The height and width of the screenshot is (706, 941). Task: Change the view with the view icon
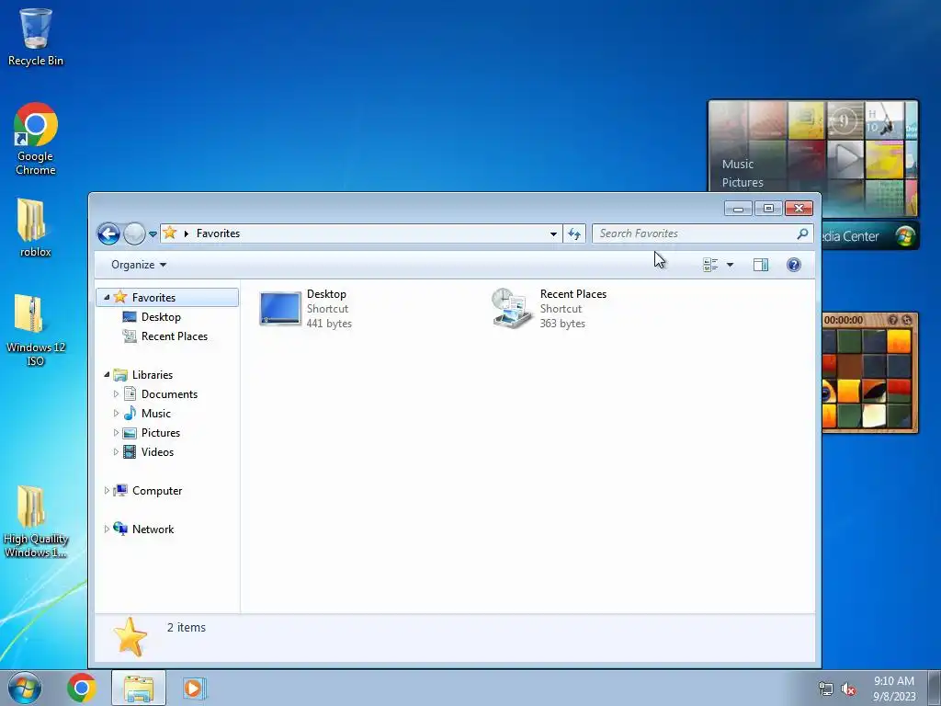[710, 265]
